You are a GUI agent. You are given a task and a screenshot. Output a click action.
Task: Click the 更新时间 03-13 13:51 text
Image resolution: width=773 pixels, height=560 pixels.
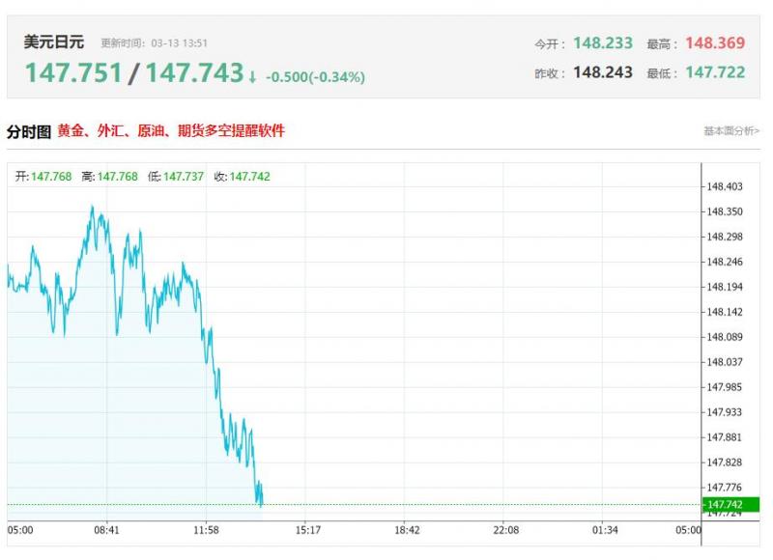coord(155,43)
